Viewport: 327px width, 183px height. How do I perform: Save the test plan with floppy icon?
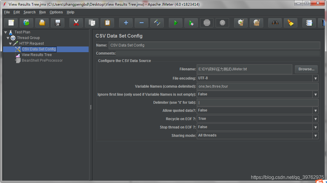[57, 23]
